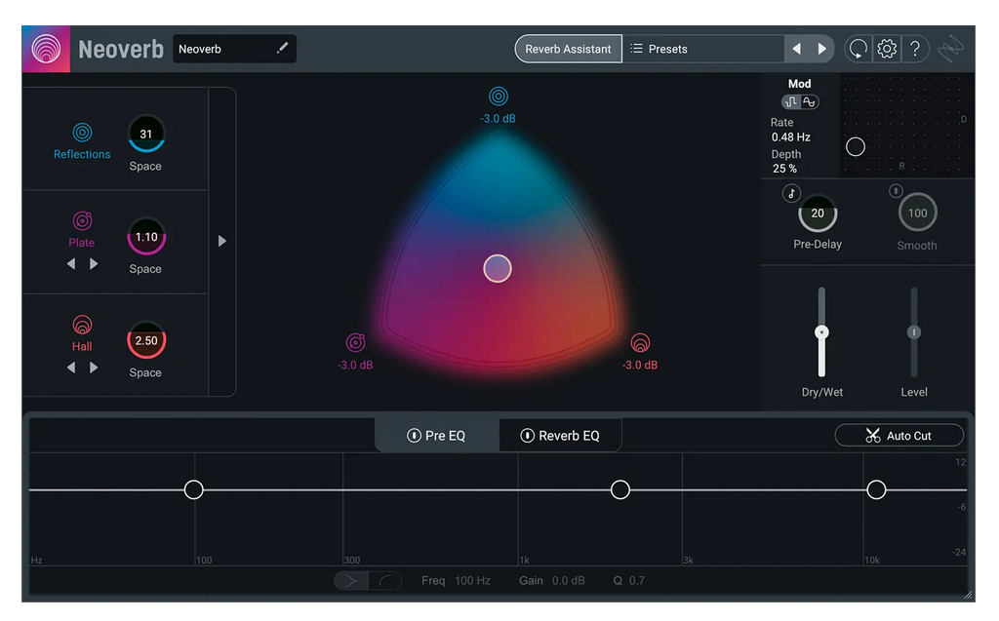This screenshot has width=999, height=621.
Task: Click the Mod Rate value 0.48 Hz
Action: (x=790, y=136)
